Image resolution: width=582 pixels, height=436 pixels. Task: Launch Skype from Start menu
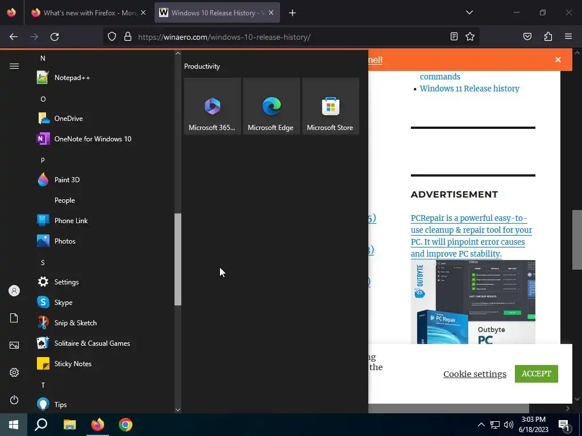click(x=103, y=302)
